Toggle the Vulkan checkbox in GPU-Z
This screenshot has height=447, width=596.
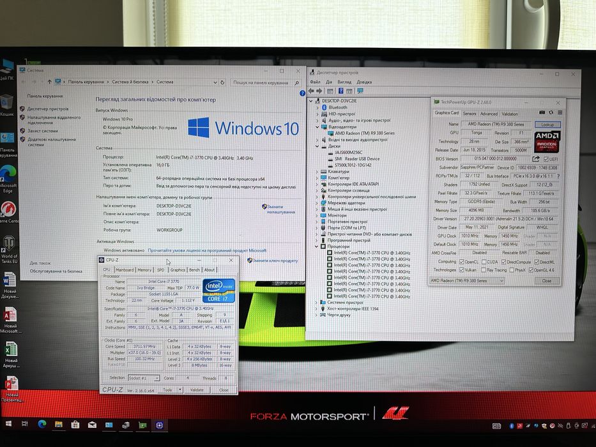click(x=461, y=270)
